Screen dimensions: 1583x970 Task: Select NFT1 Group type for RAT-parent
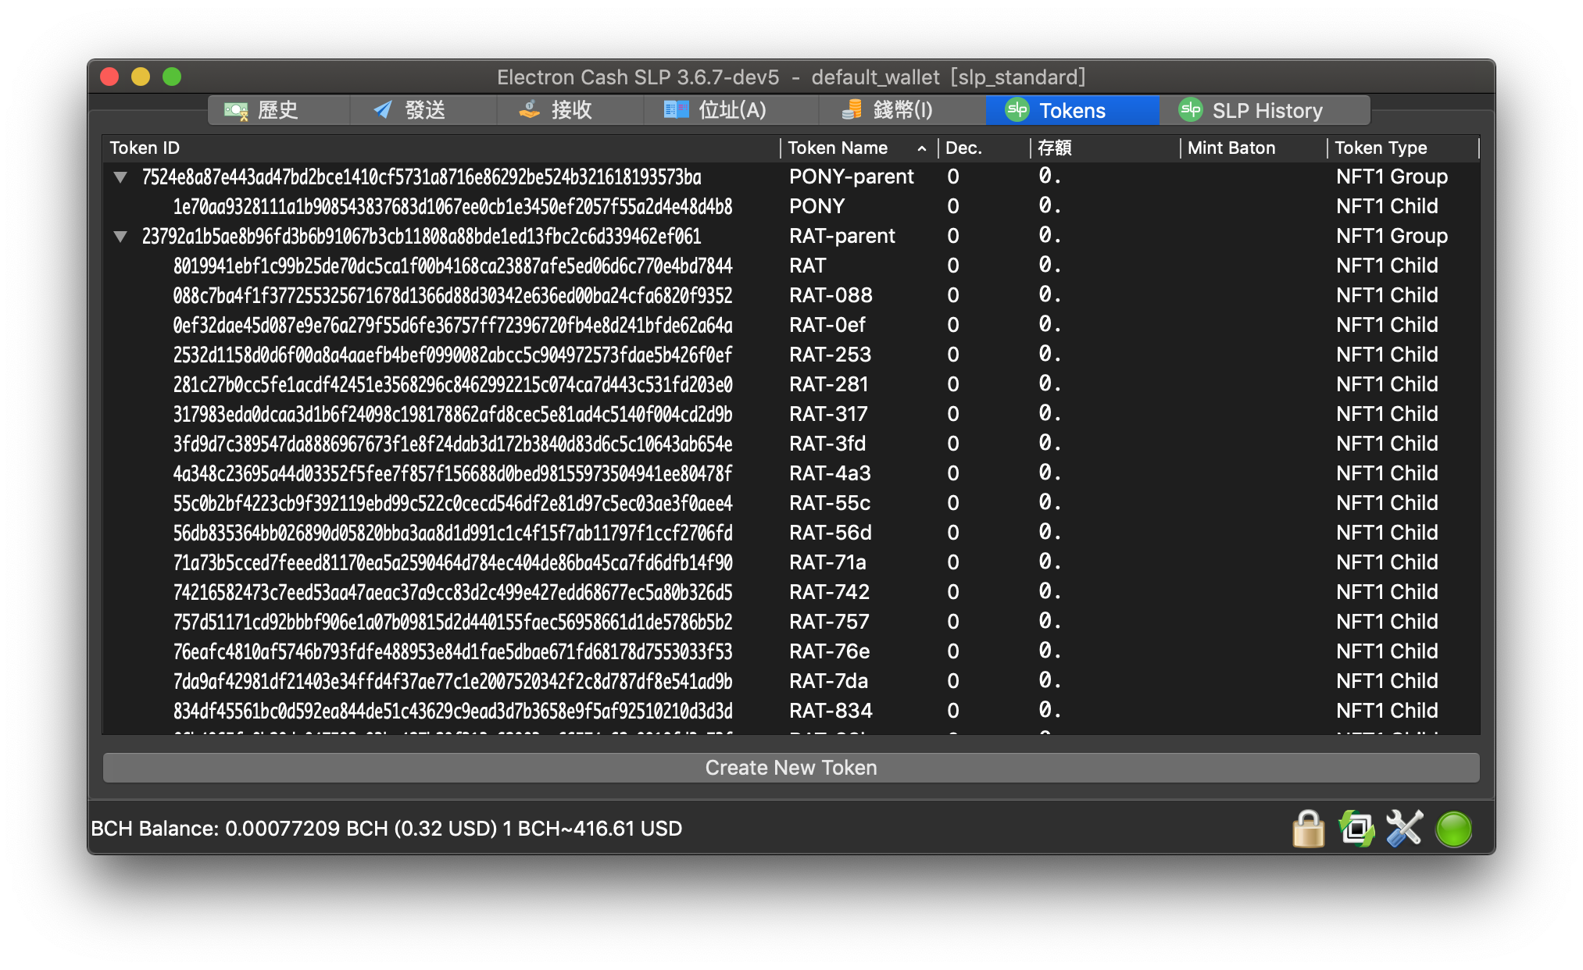[1392, 236]
